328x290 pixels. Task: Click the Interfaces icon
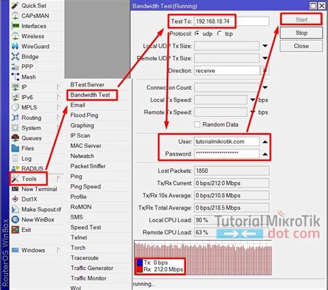[x=15, y=26]
